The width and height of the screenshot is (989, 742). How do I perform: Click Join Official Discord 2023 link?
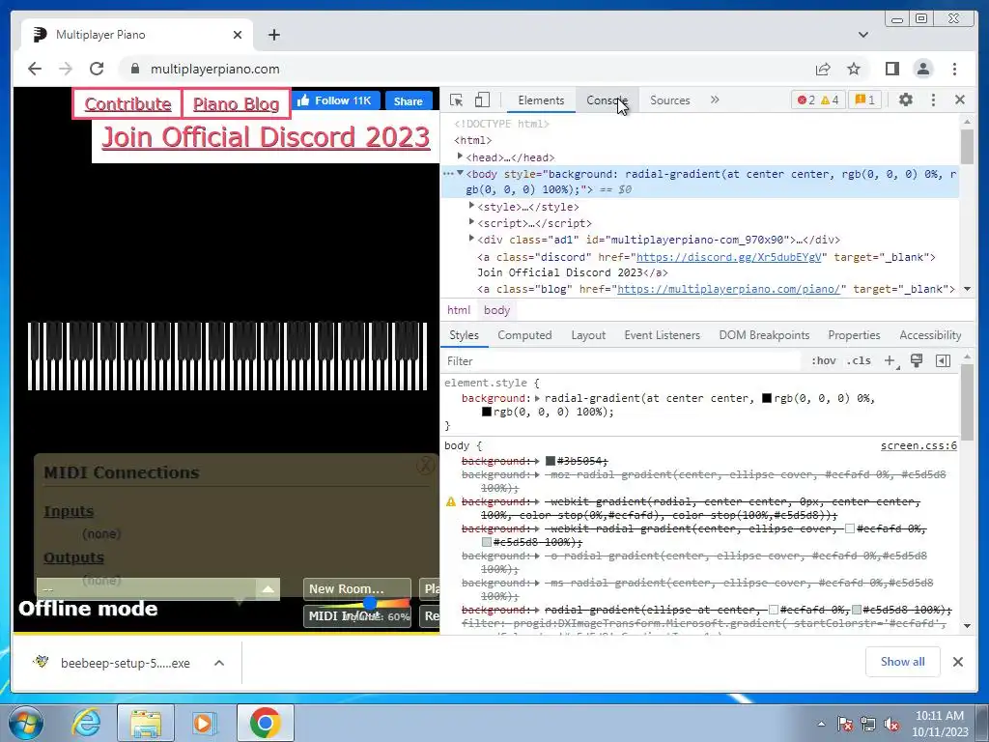point(266,137)
